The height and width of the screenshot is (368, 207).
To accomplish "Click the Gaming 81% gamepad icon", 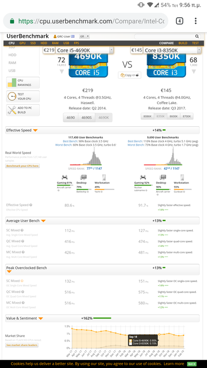I will tap(64, 177).
